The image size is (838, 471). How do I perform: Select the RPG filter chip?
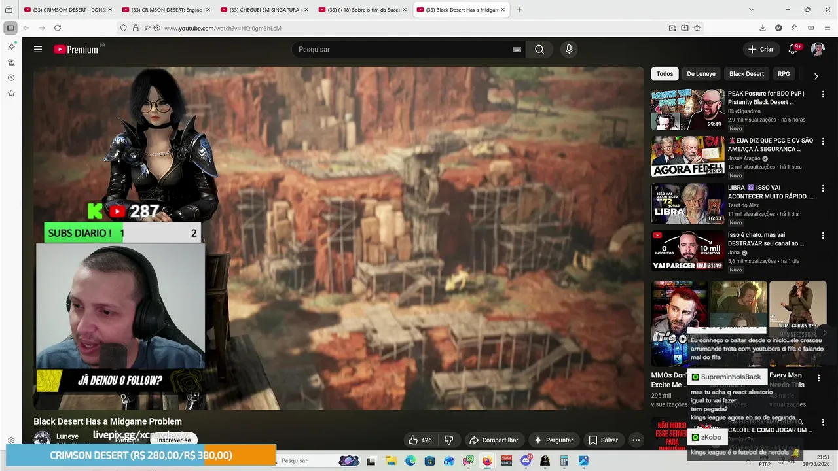[784, 74]
